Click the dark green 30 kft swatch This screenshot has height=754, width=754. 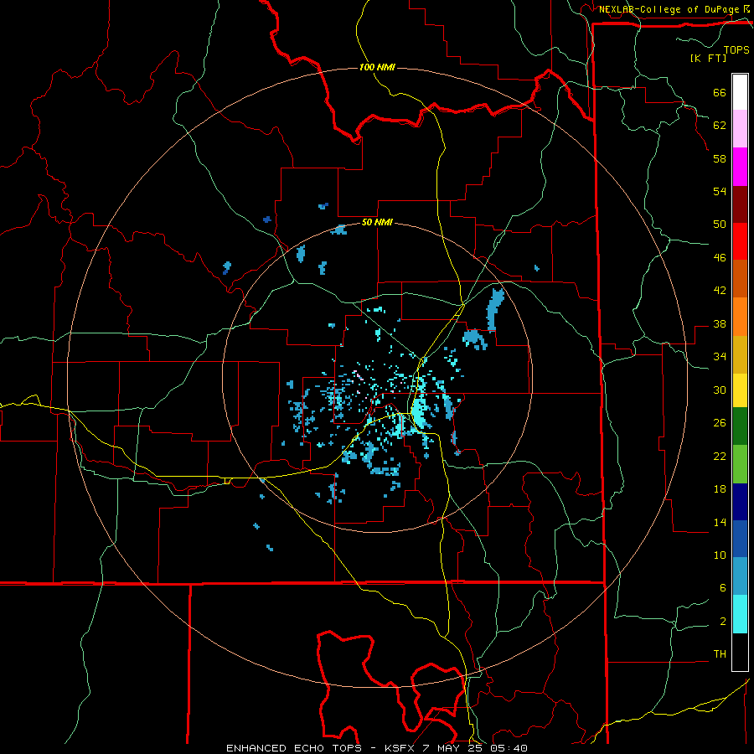pyautogui.click(x=740, y=426)
